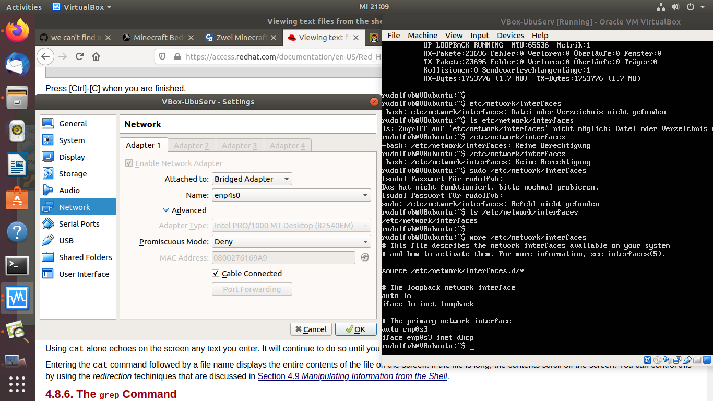Open the adapter Name dropdown showing enp4s0
Screen dimensions: 713x401
pos(291,196)
